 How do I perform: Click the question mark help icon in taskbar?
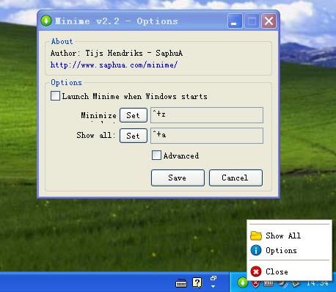point(197,282)
